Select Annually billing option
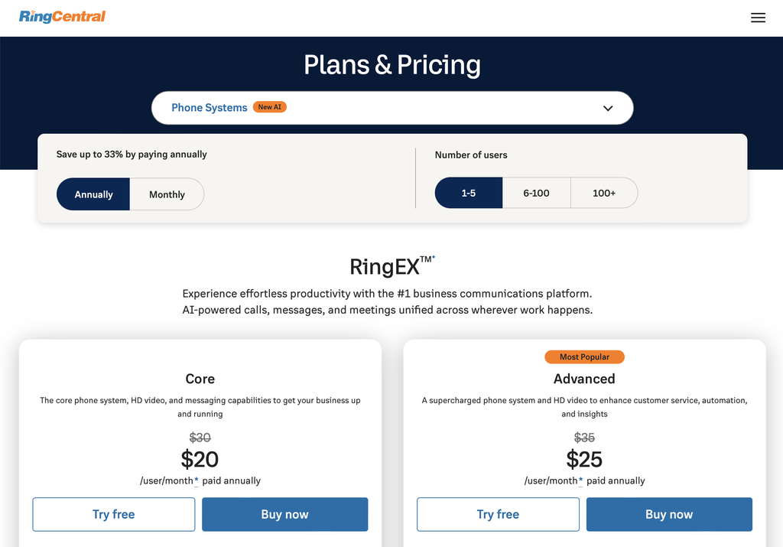 93,194
